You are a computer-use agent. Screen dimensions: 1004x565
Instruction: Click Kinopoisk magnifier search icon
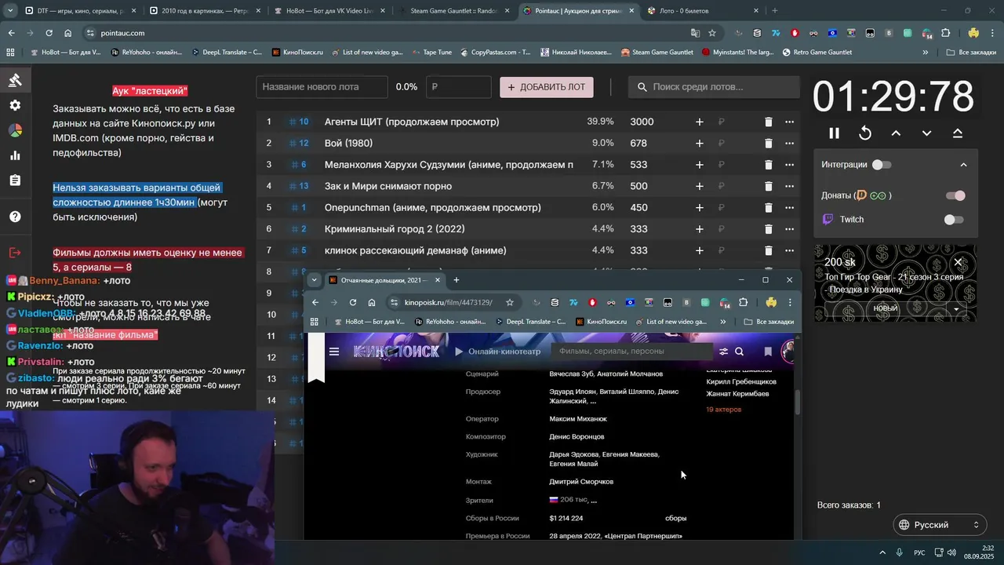tap(739, 352)
